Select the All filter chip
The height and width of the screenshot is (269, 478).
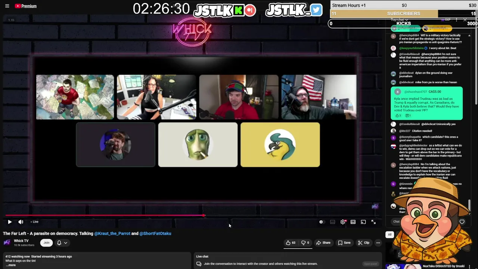pos(389,235)
